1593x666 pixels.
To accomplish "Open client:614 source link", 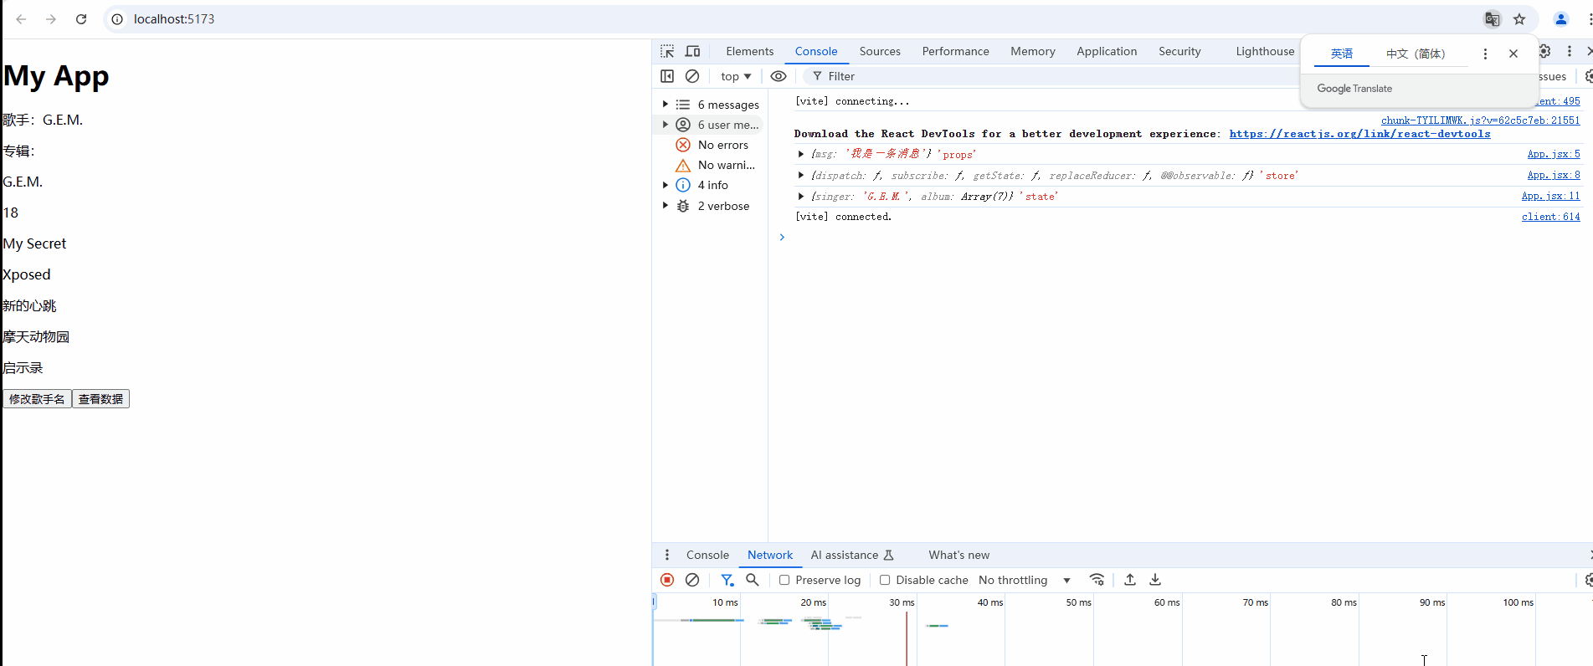I will pyautogui.click(x=1550, y=217).
